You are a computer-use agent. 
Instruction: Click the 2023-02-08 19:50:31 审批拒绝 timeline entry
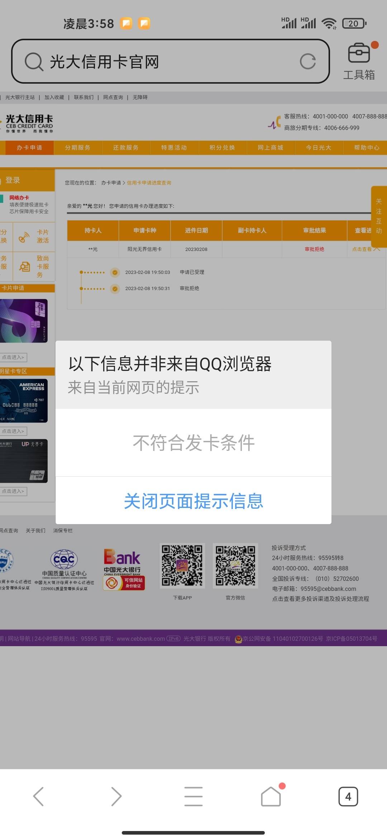click(x=162, y=288)
